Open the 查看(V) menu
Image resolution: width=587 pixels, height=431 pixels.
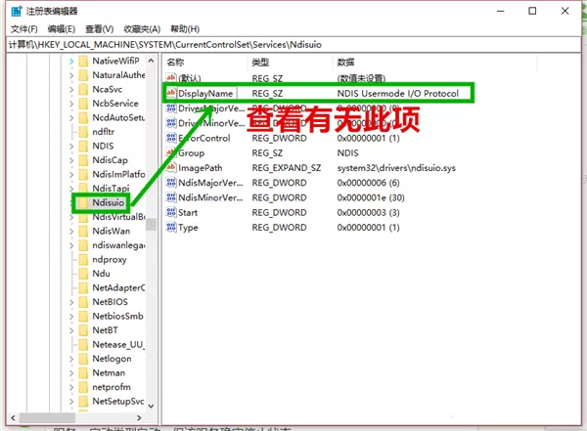[99, 28]
